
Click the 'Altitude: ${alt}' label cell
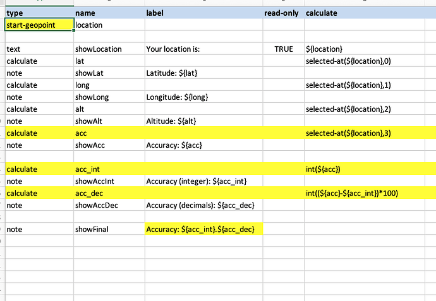(202, 121)
